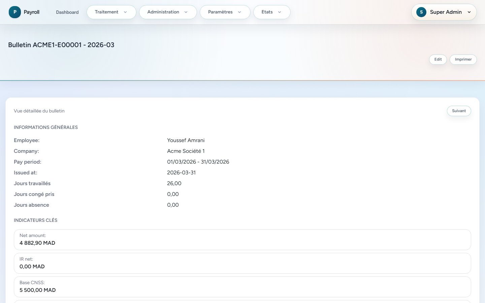This screenshot has height=303, width=485.
Task: Click the Net amount: label
Action: click(33, 236)
